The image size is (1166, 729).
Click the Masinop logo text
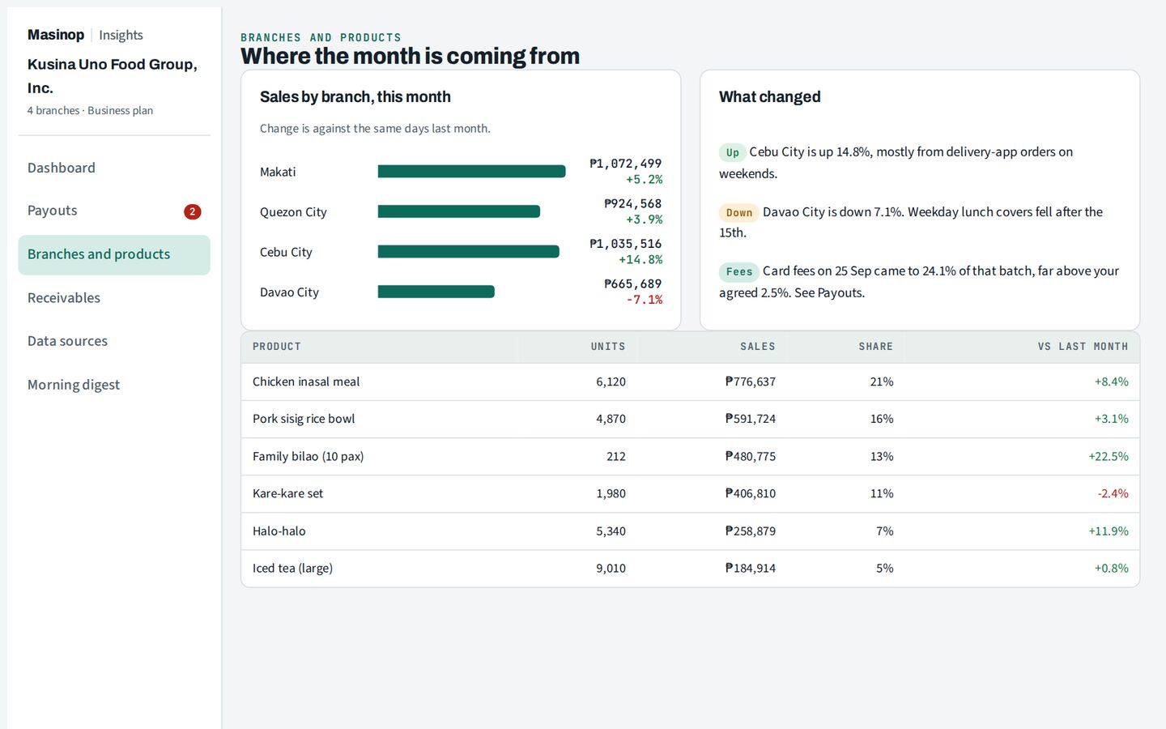pos(56,35)
